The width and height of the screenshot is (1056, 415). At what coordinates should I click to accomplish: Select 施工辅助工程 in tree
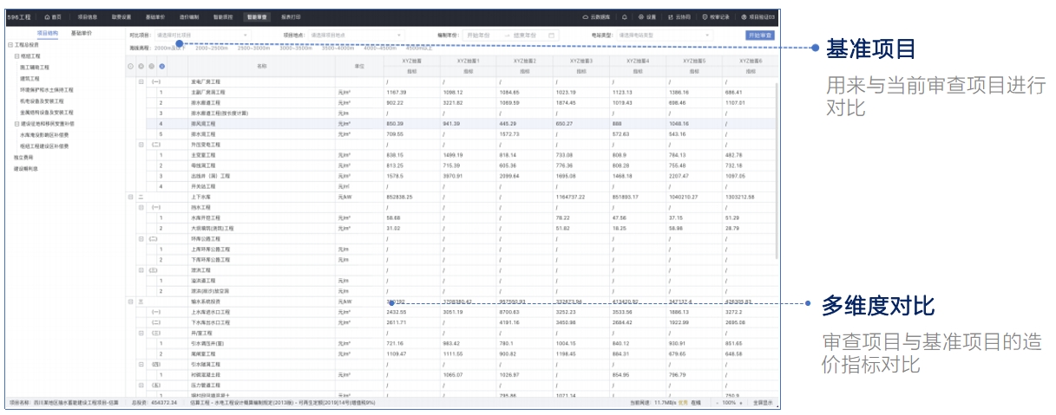(x=35, y=67)
